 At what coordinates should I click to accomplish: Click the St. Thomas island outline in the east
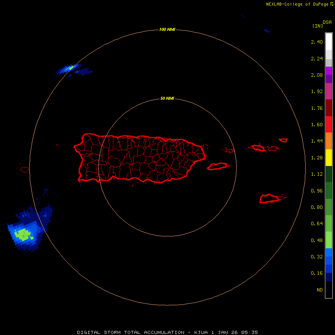[x=259, y=148]
